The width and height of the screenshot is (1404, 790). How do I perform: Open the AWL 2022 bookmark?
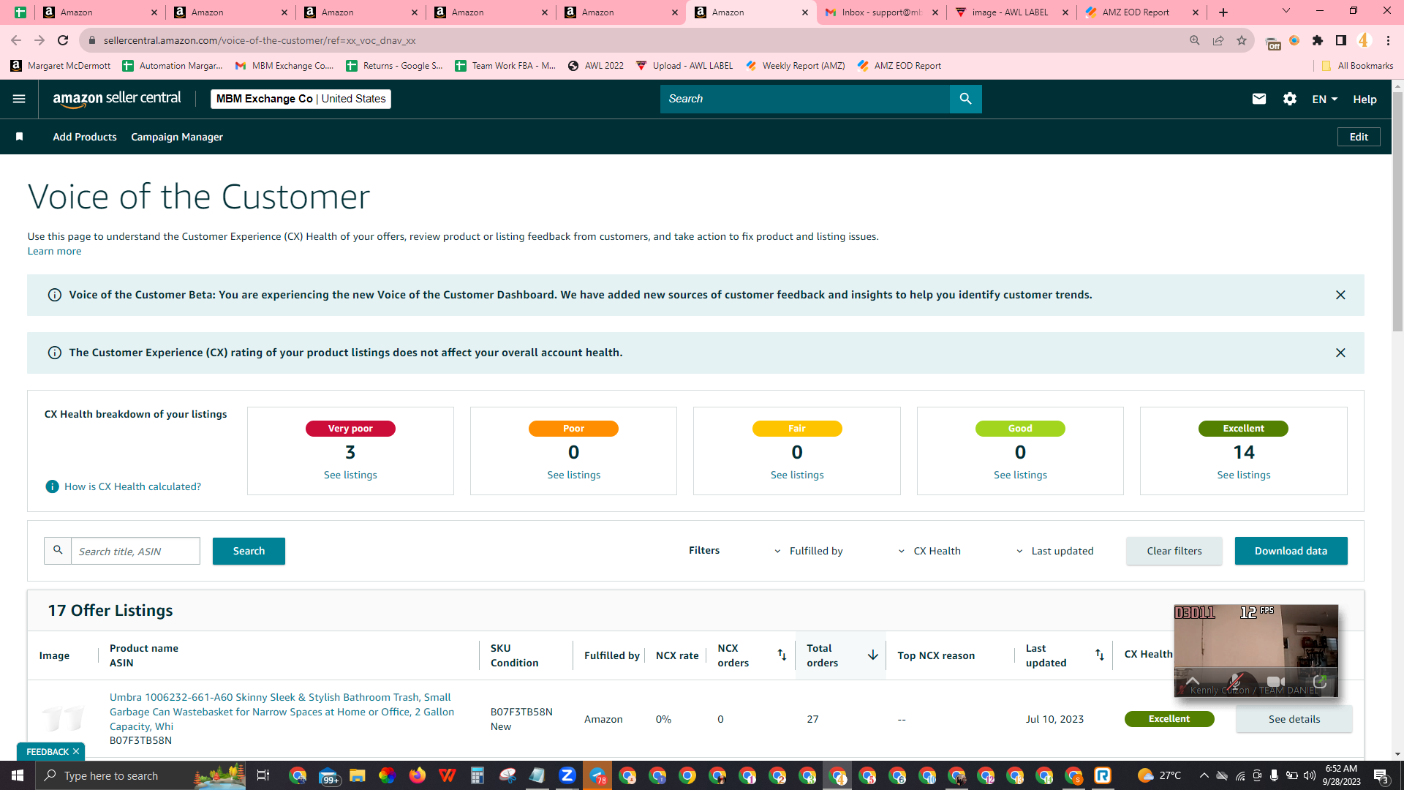[x=596, y=66]
